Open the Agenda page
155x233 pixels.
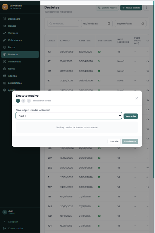point(20,76)
